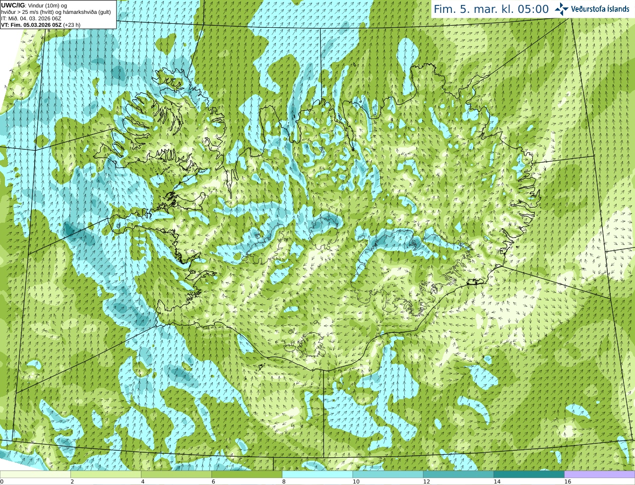Screen dimensions: 635x485
Task: Click the legend tick label '12'
Action: pyautogui.click(x=427, y=482)
